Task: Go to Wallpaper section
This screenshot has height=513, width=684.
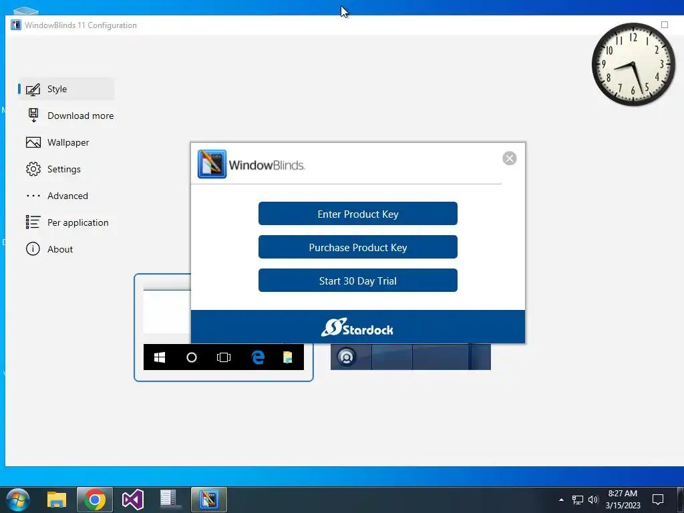Action: tap(66, 142)
